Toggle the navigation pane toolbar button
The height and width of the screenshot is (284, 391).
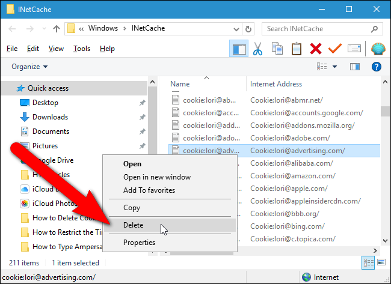239,49
